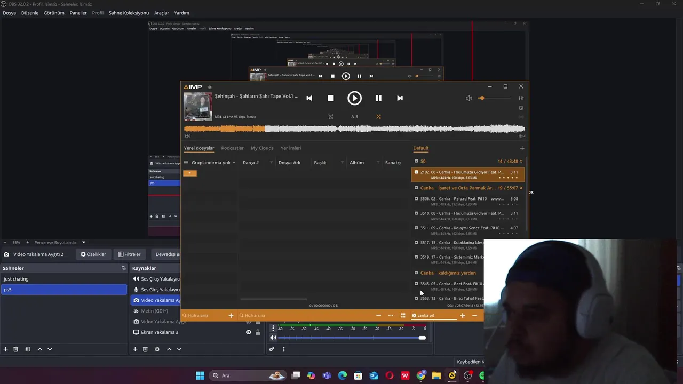Open the Windows Start menu
Image resolution: width=683 pixels, height=384 pixels.
coord(200,375)
